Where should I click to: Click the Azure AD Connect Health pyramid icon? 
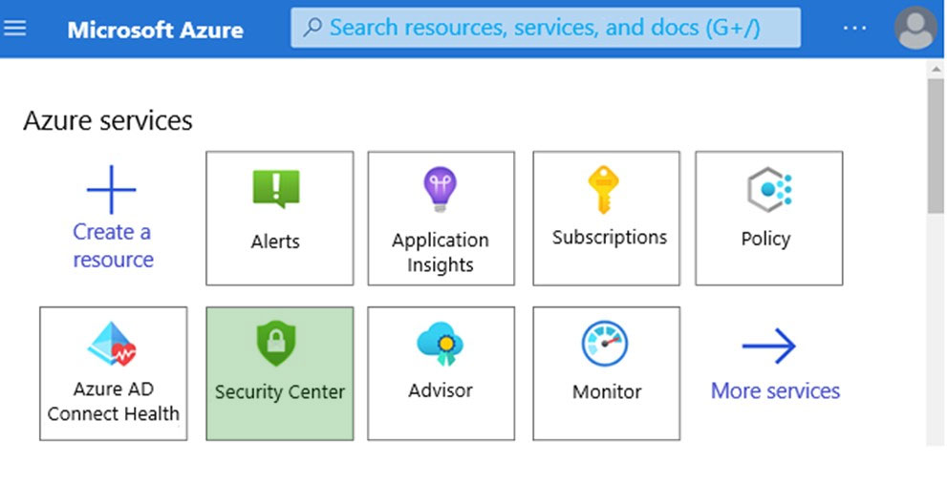click(x=112, y=345)
